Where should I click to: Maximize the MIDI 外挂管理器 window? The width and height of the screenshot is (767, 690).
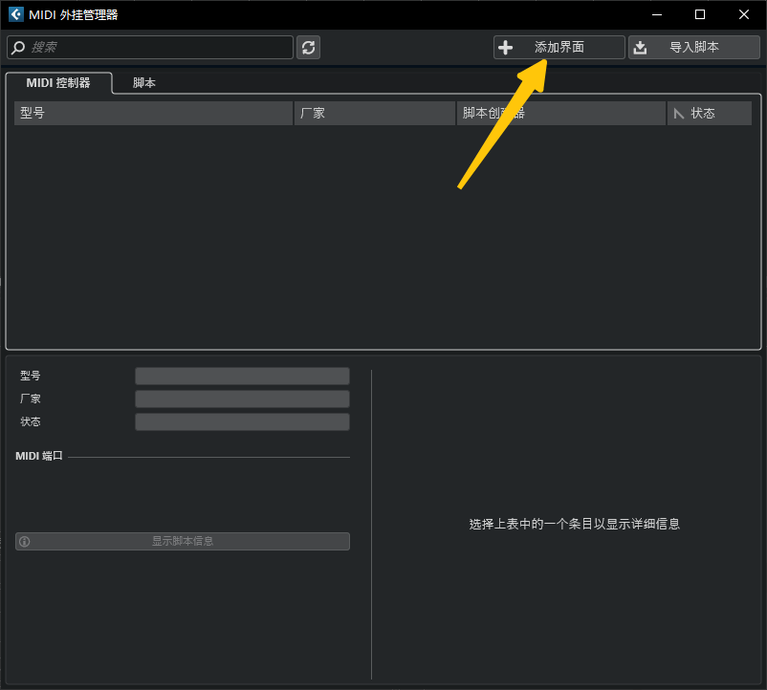tap(700, 14)
